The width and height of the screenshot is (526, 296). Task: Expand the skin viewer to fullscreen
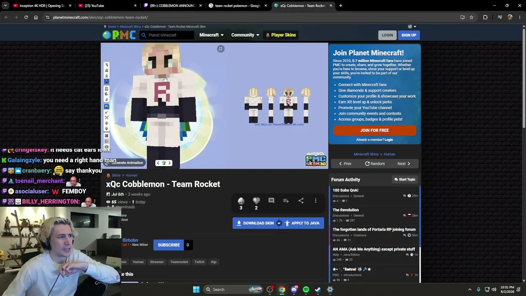click(x=221, y=49)
